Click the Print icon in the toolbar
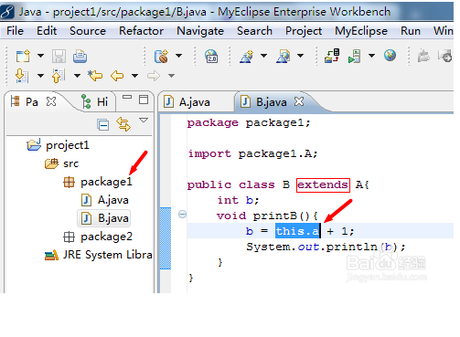 [x=80, y=56]
